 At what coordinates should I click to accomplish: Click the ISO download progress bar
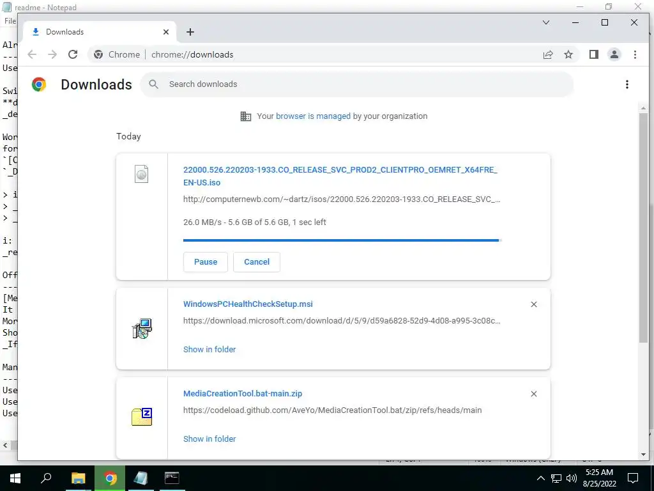(342, 240)
